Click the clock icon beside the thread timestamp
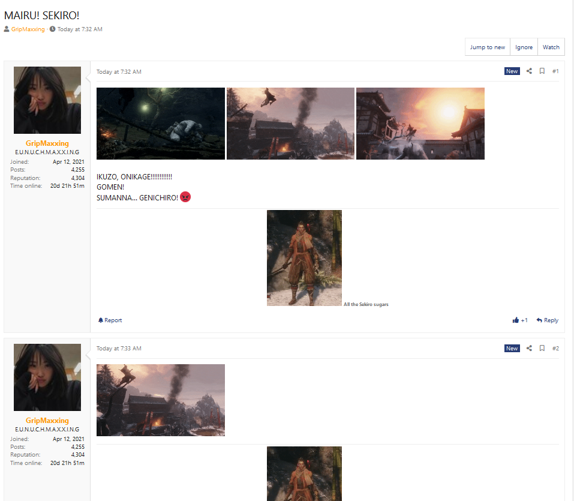The image size is (574, 501). pos(53,29)
